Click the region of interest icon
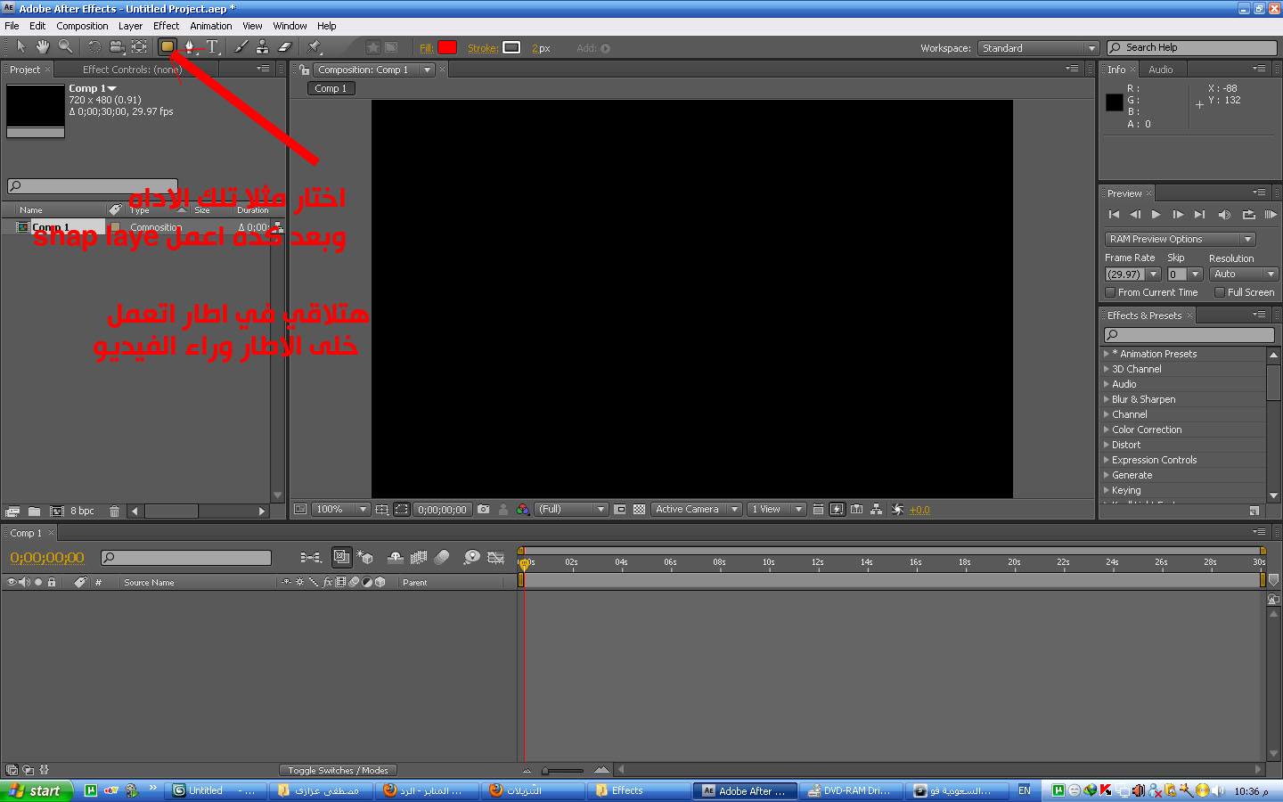The height and width of the screenshot is (802, 1283). click(x=620, y=510)
